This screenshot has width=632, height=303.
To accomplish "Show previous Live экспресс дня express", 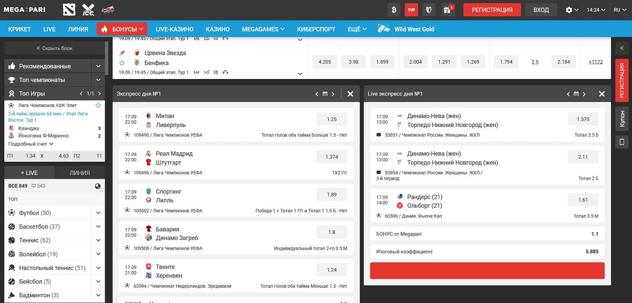I will pos(569,94).
